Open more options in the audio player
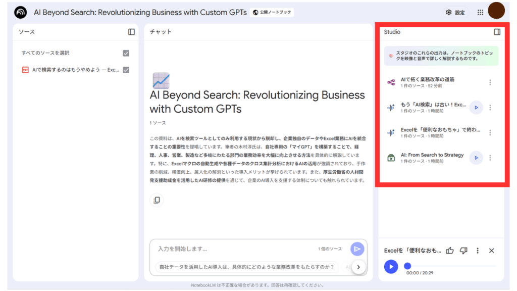 (x=478, y=251)
